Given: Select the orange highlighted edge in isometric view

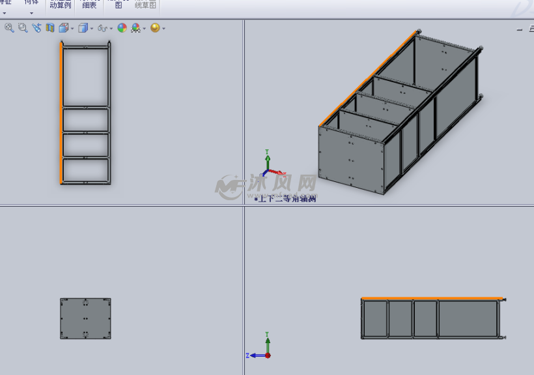Looking at the screenshot, I should tap(369, 78).
